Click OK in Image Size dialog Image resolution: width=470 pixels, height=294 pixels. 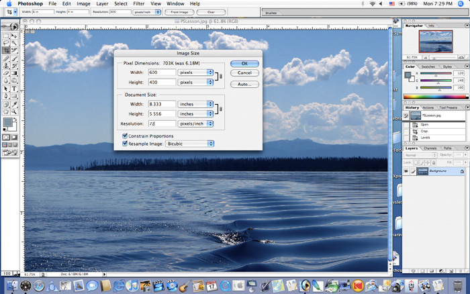244,64
